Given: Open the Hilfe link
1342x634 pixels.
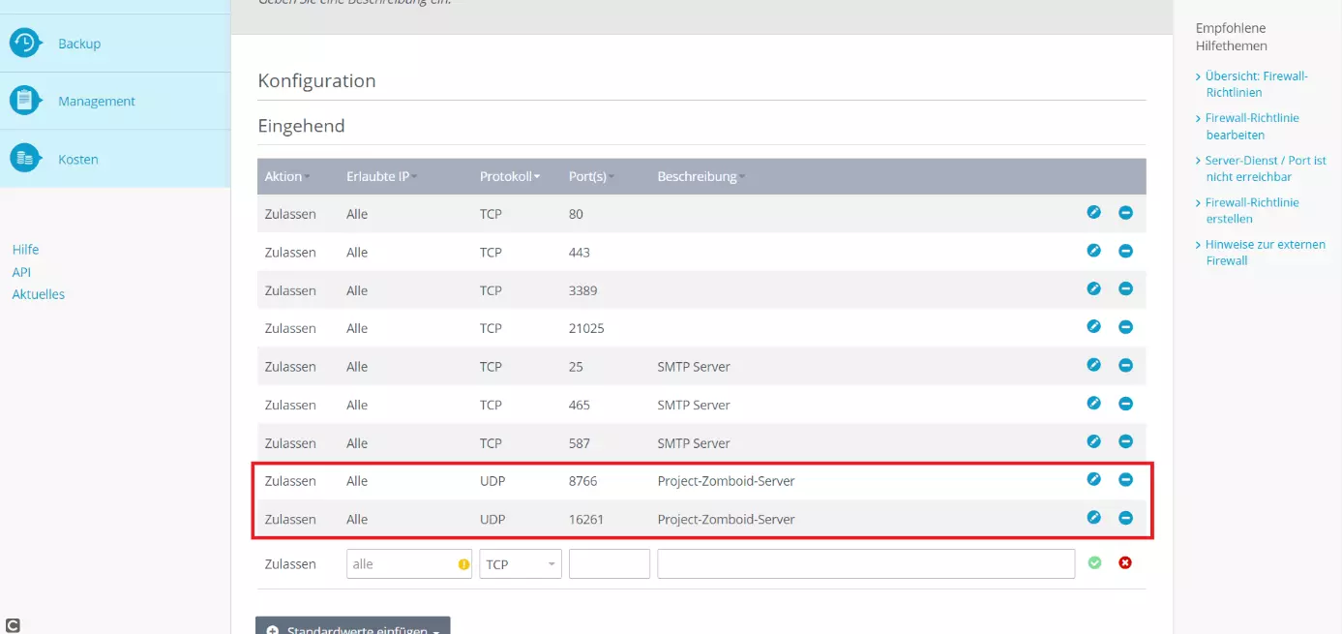Looking at the screenshot, I should click(25, 249).
